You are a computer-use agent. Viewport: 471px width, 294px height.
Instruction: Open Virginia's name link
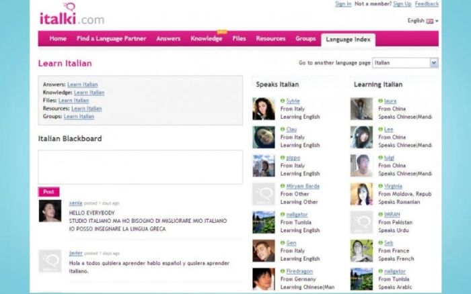tap(393, 186)
